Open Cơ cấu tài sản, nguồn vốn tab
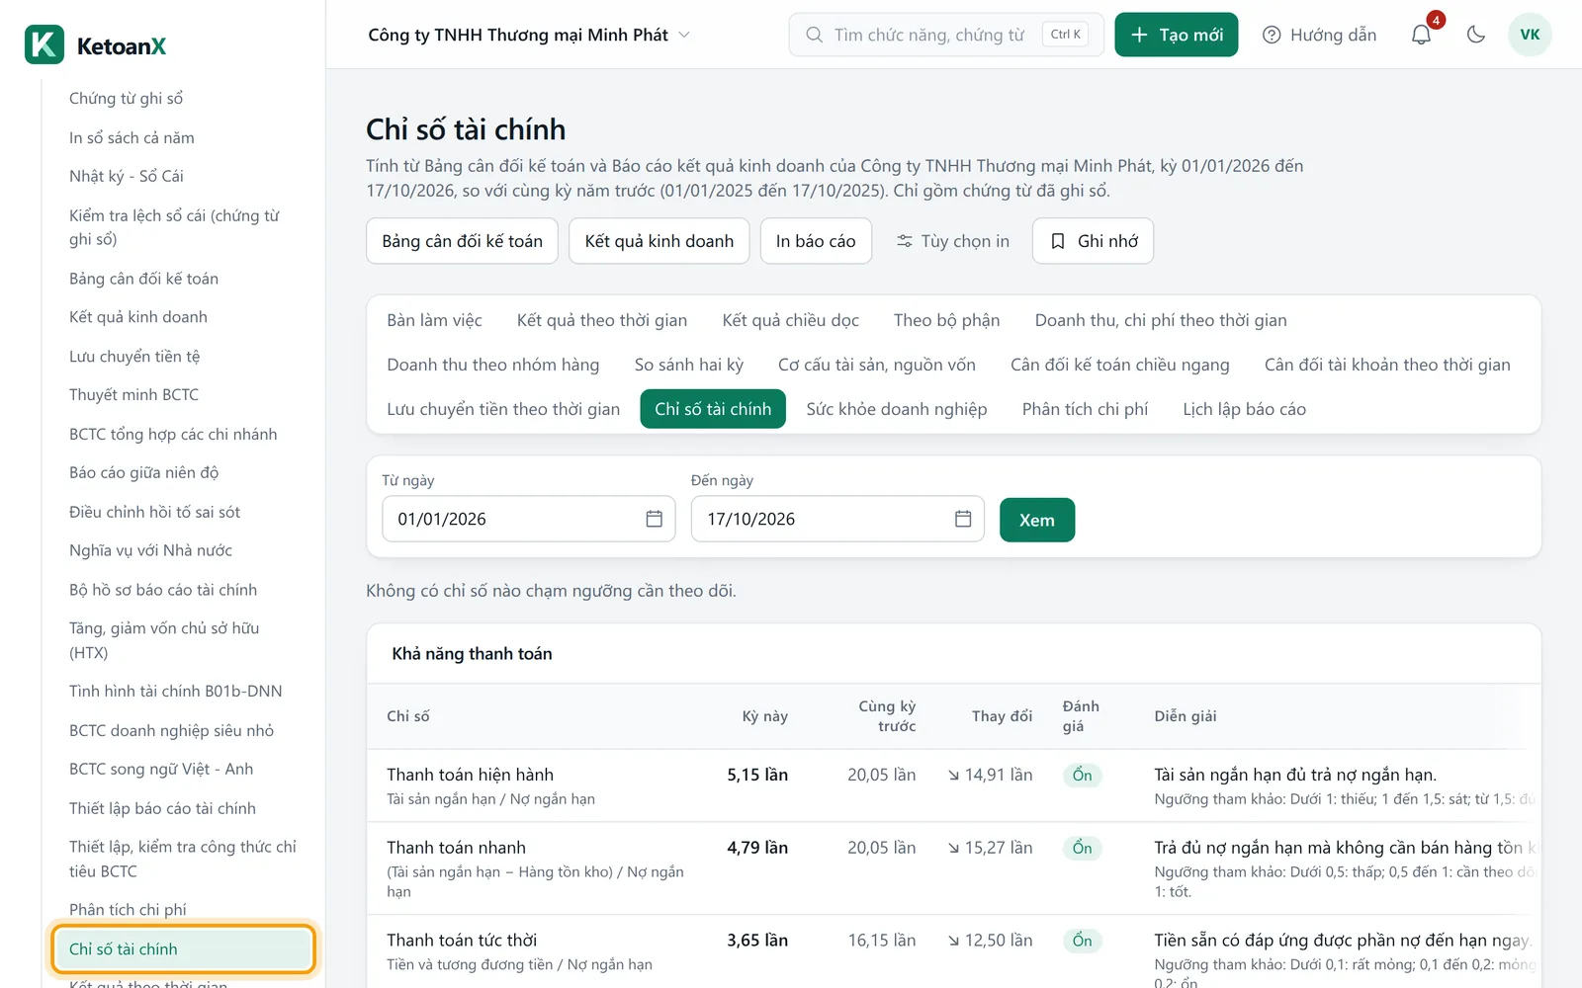 [876, 365]
